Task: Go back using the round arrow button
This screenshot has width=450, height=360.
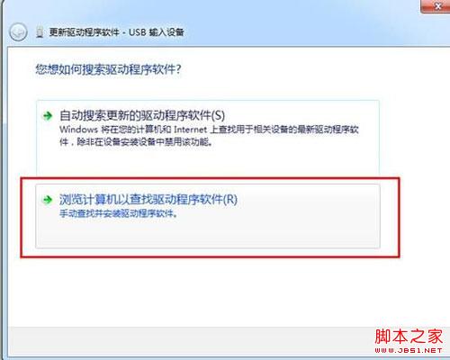Action: coord(18,32)
